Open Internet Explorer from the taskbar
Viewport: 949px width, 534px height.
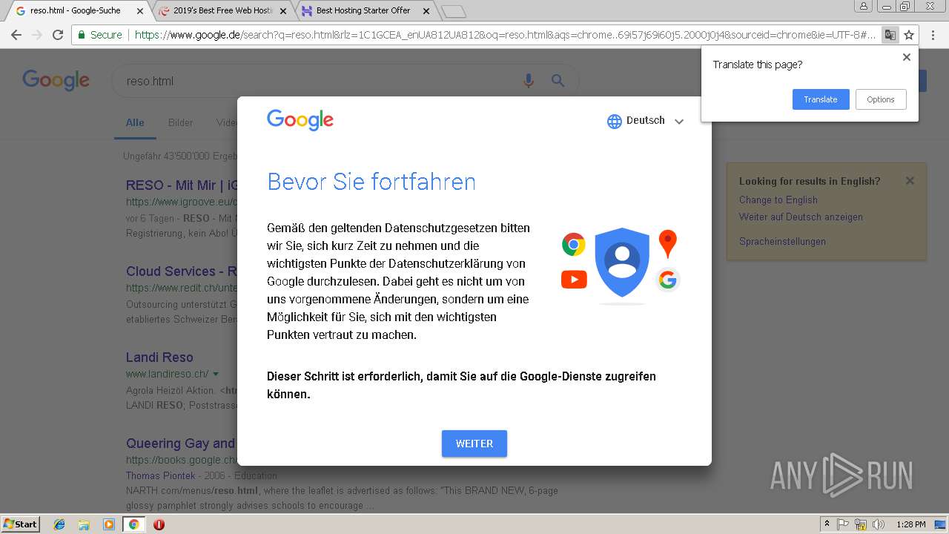coord(59,524)
